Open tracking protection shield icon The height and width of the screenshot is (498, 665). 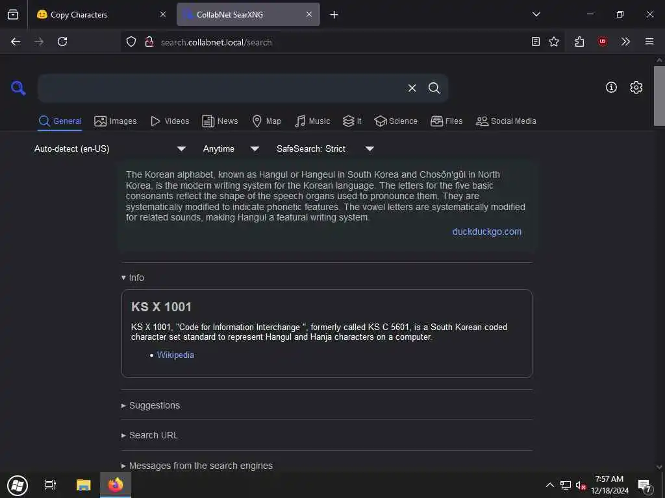(131, 41)
